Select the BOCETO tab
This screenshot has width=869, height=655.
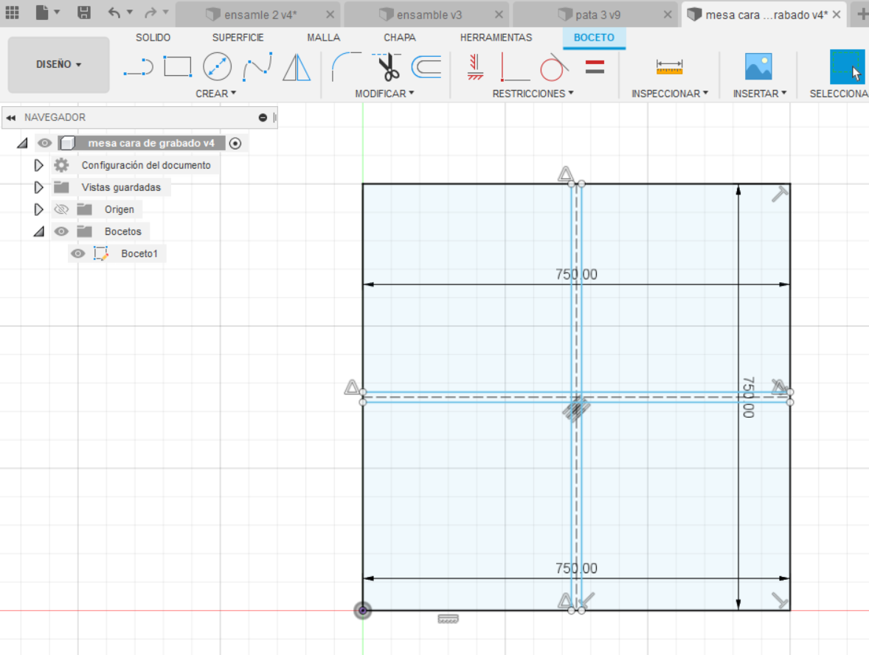(x=594, y=38)
